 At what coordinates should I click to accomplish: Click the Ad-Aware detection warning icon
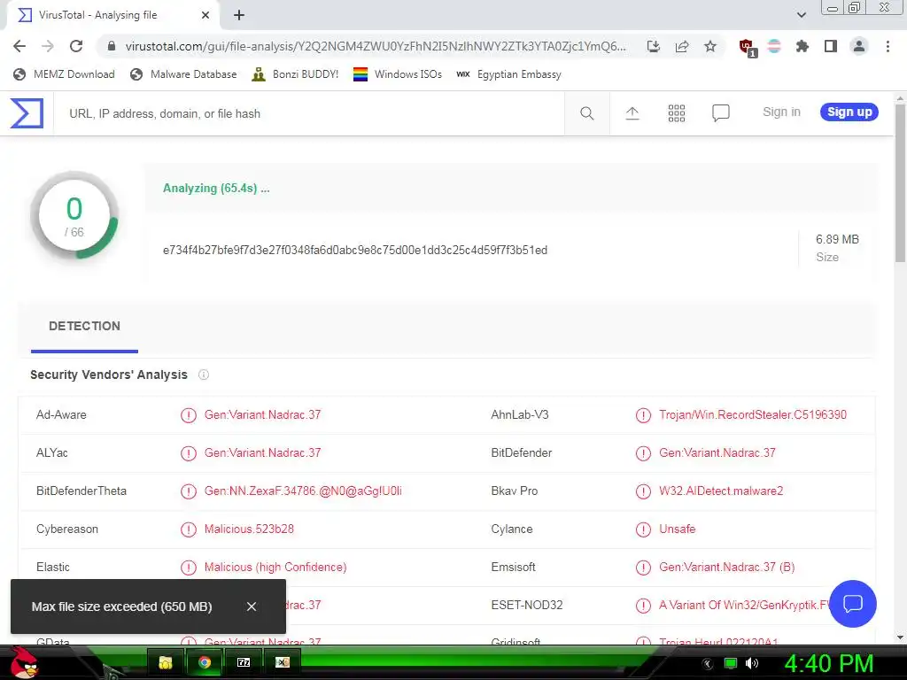[x=189, y=415]
